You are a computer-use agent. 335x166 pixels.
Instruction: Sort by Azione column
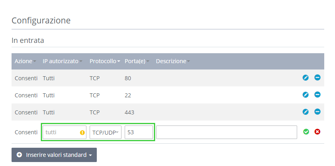(x=25, y=62)
